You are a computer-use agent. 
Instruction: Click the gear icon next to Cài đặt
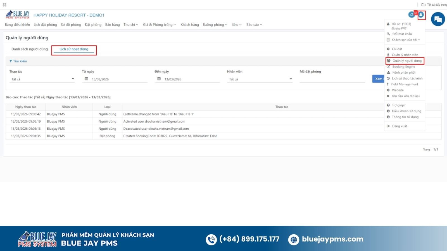388,49
